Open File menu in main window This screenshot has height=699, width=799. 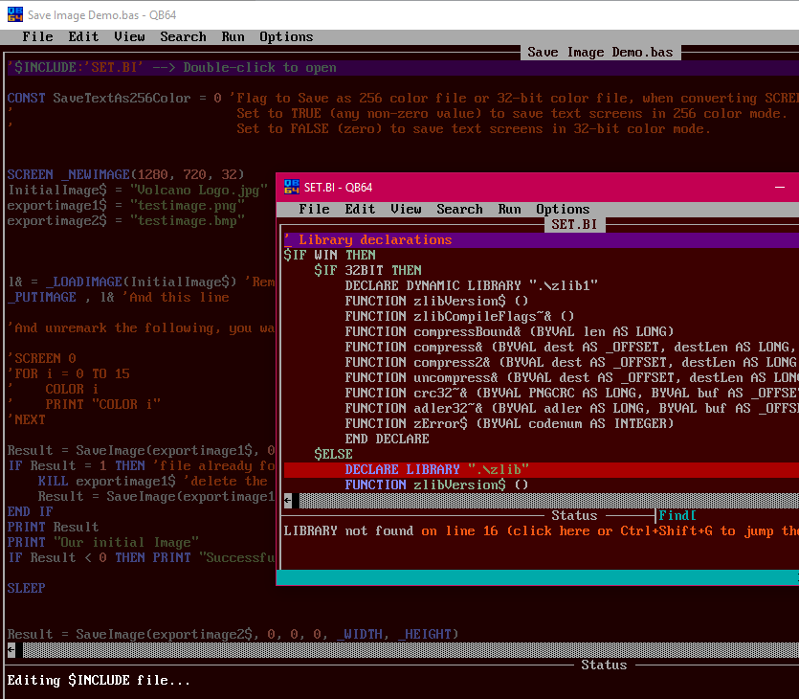[37, 36]
